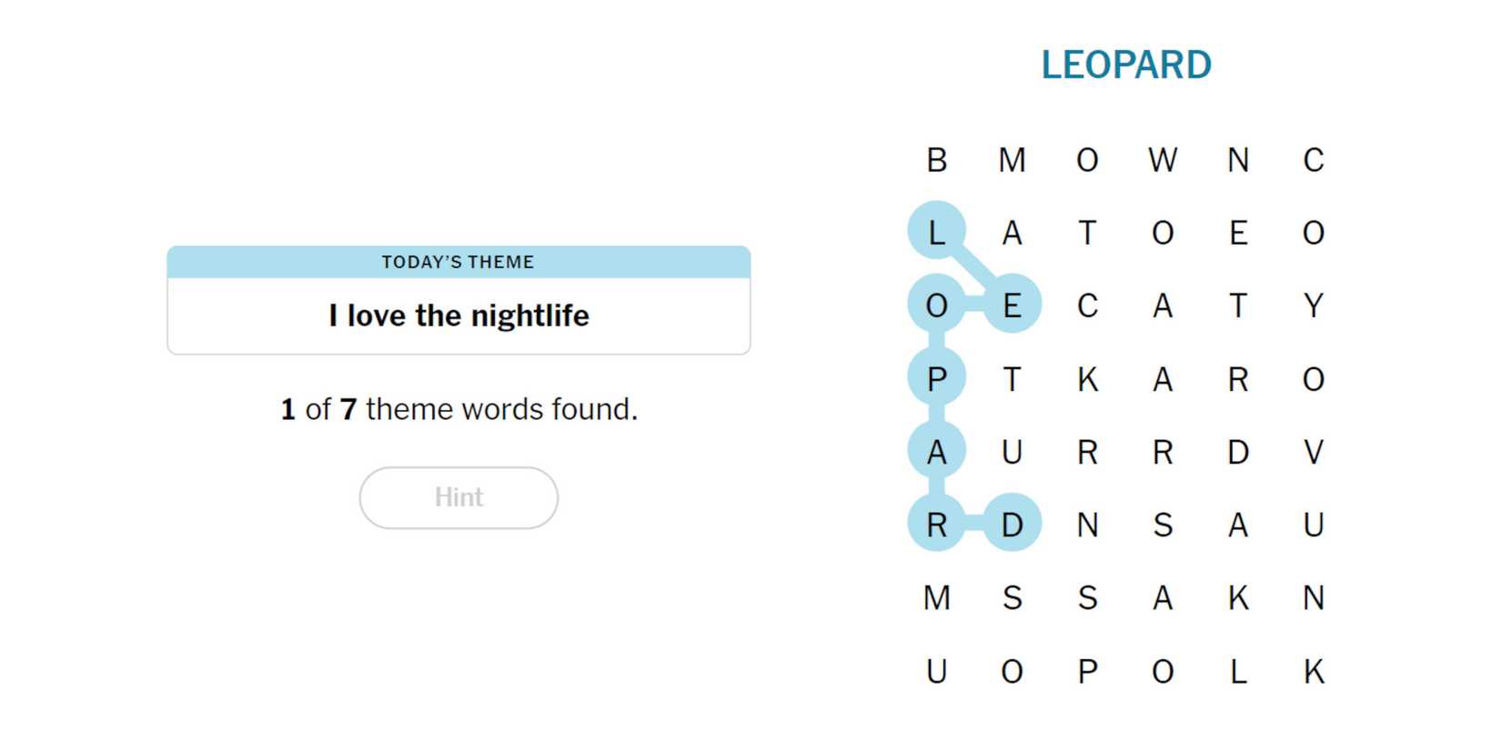Viewport: 1501px width, 750px height.
Task: Select the letter W in the grid
Action: click(x=1163, y=160)
